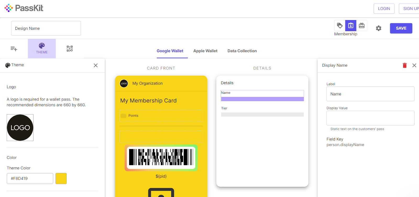Select the THEME tab
Viewport: 419px width, 197px height.
[x=42, y=49]
